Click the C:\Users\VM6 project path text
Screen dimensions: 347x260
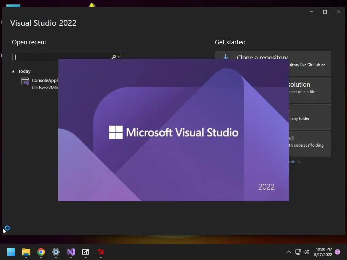45,88
